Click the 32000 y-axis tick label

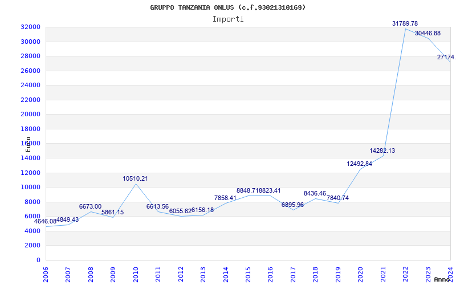(x=30, y=27)
